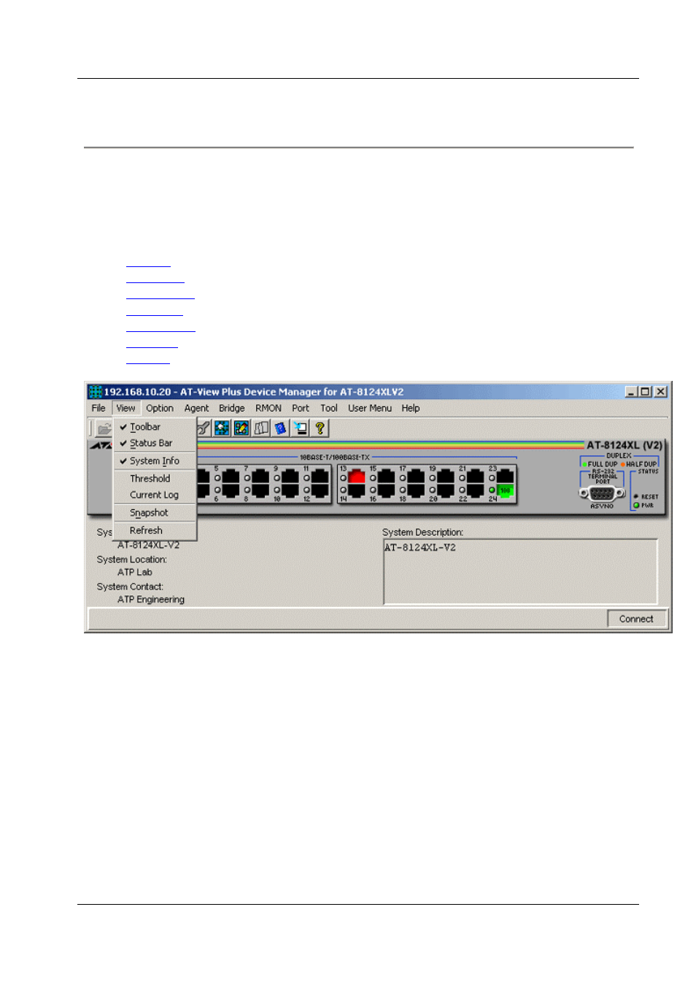696x985 pixels.
Task: Click the blue question book toolbar icon
Action: click(281, 428)
